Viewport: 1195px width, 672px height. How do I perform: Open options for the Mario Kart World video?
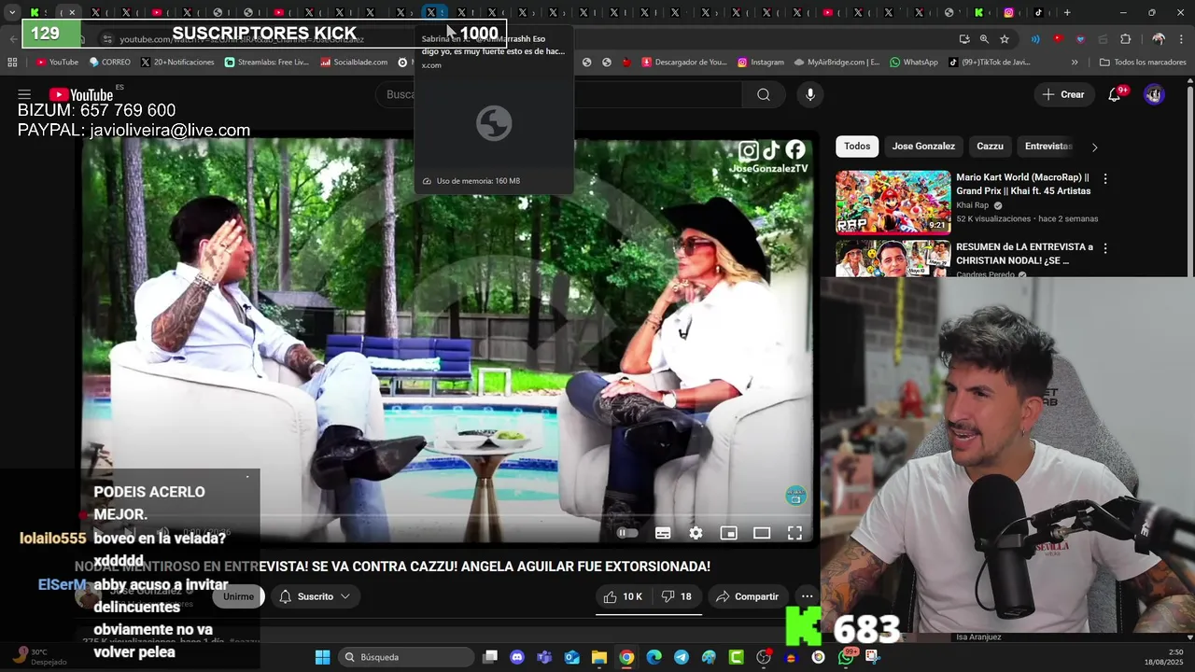click(x=1105, y=178)
